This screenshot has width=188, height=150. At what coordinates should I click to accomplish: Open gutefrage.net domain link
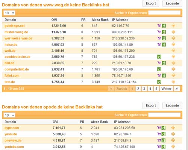[15, 26]
